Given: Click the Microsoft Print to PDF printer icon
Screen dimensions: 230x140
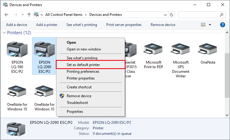Looking at the screenshot, I should coord(153,50).
